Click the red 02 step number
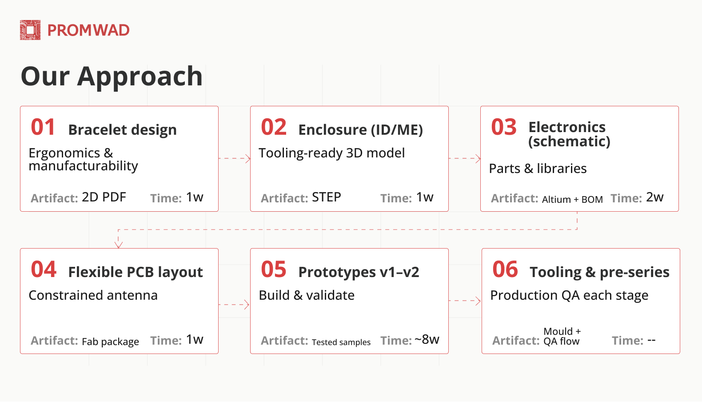The height and width of the screenshot is (402, 702). 274,127
